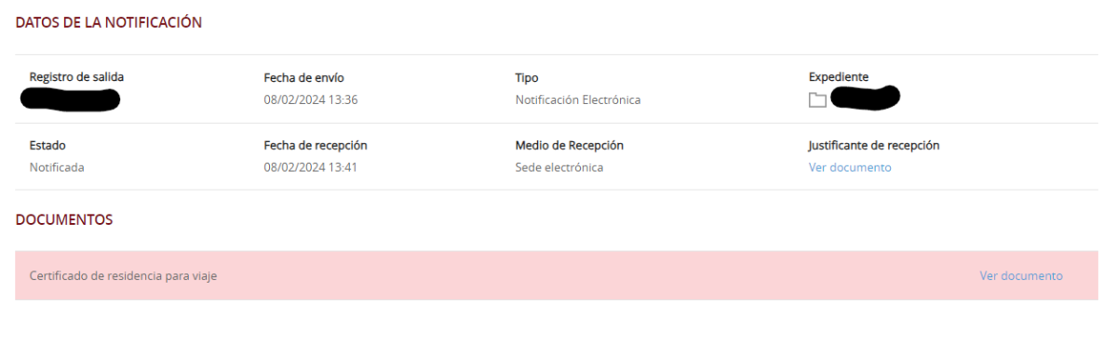Click the Notificada status text
The image size is (1117, 343).
(x=57, y=167)
